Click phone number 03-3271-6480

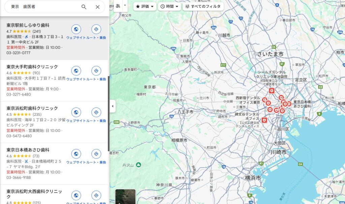[x=19, y=95]
